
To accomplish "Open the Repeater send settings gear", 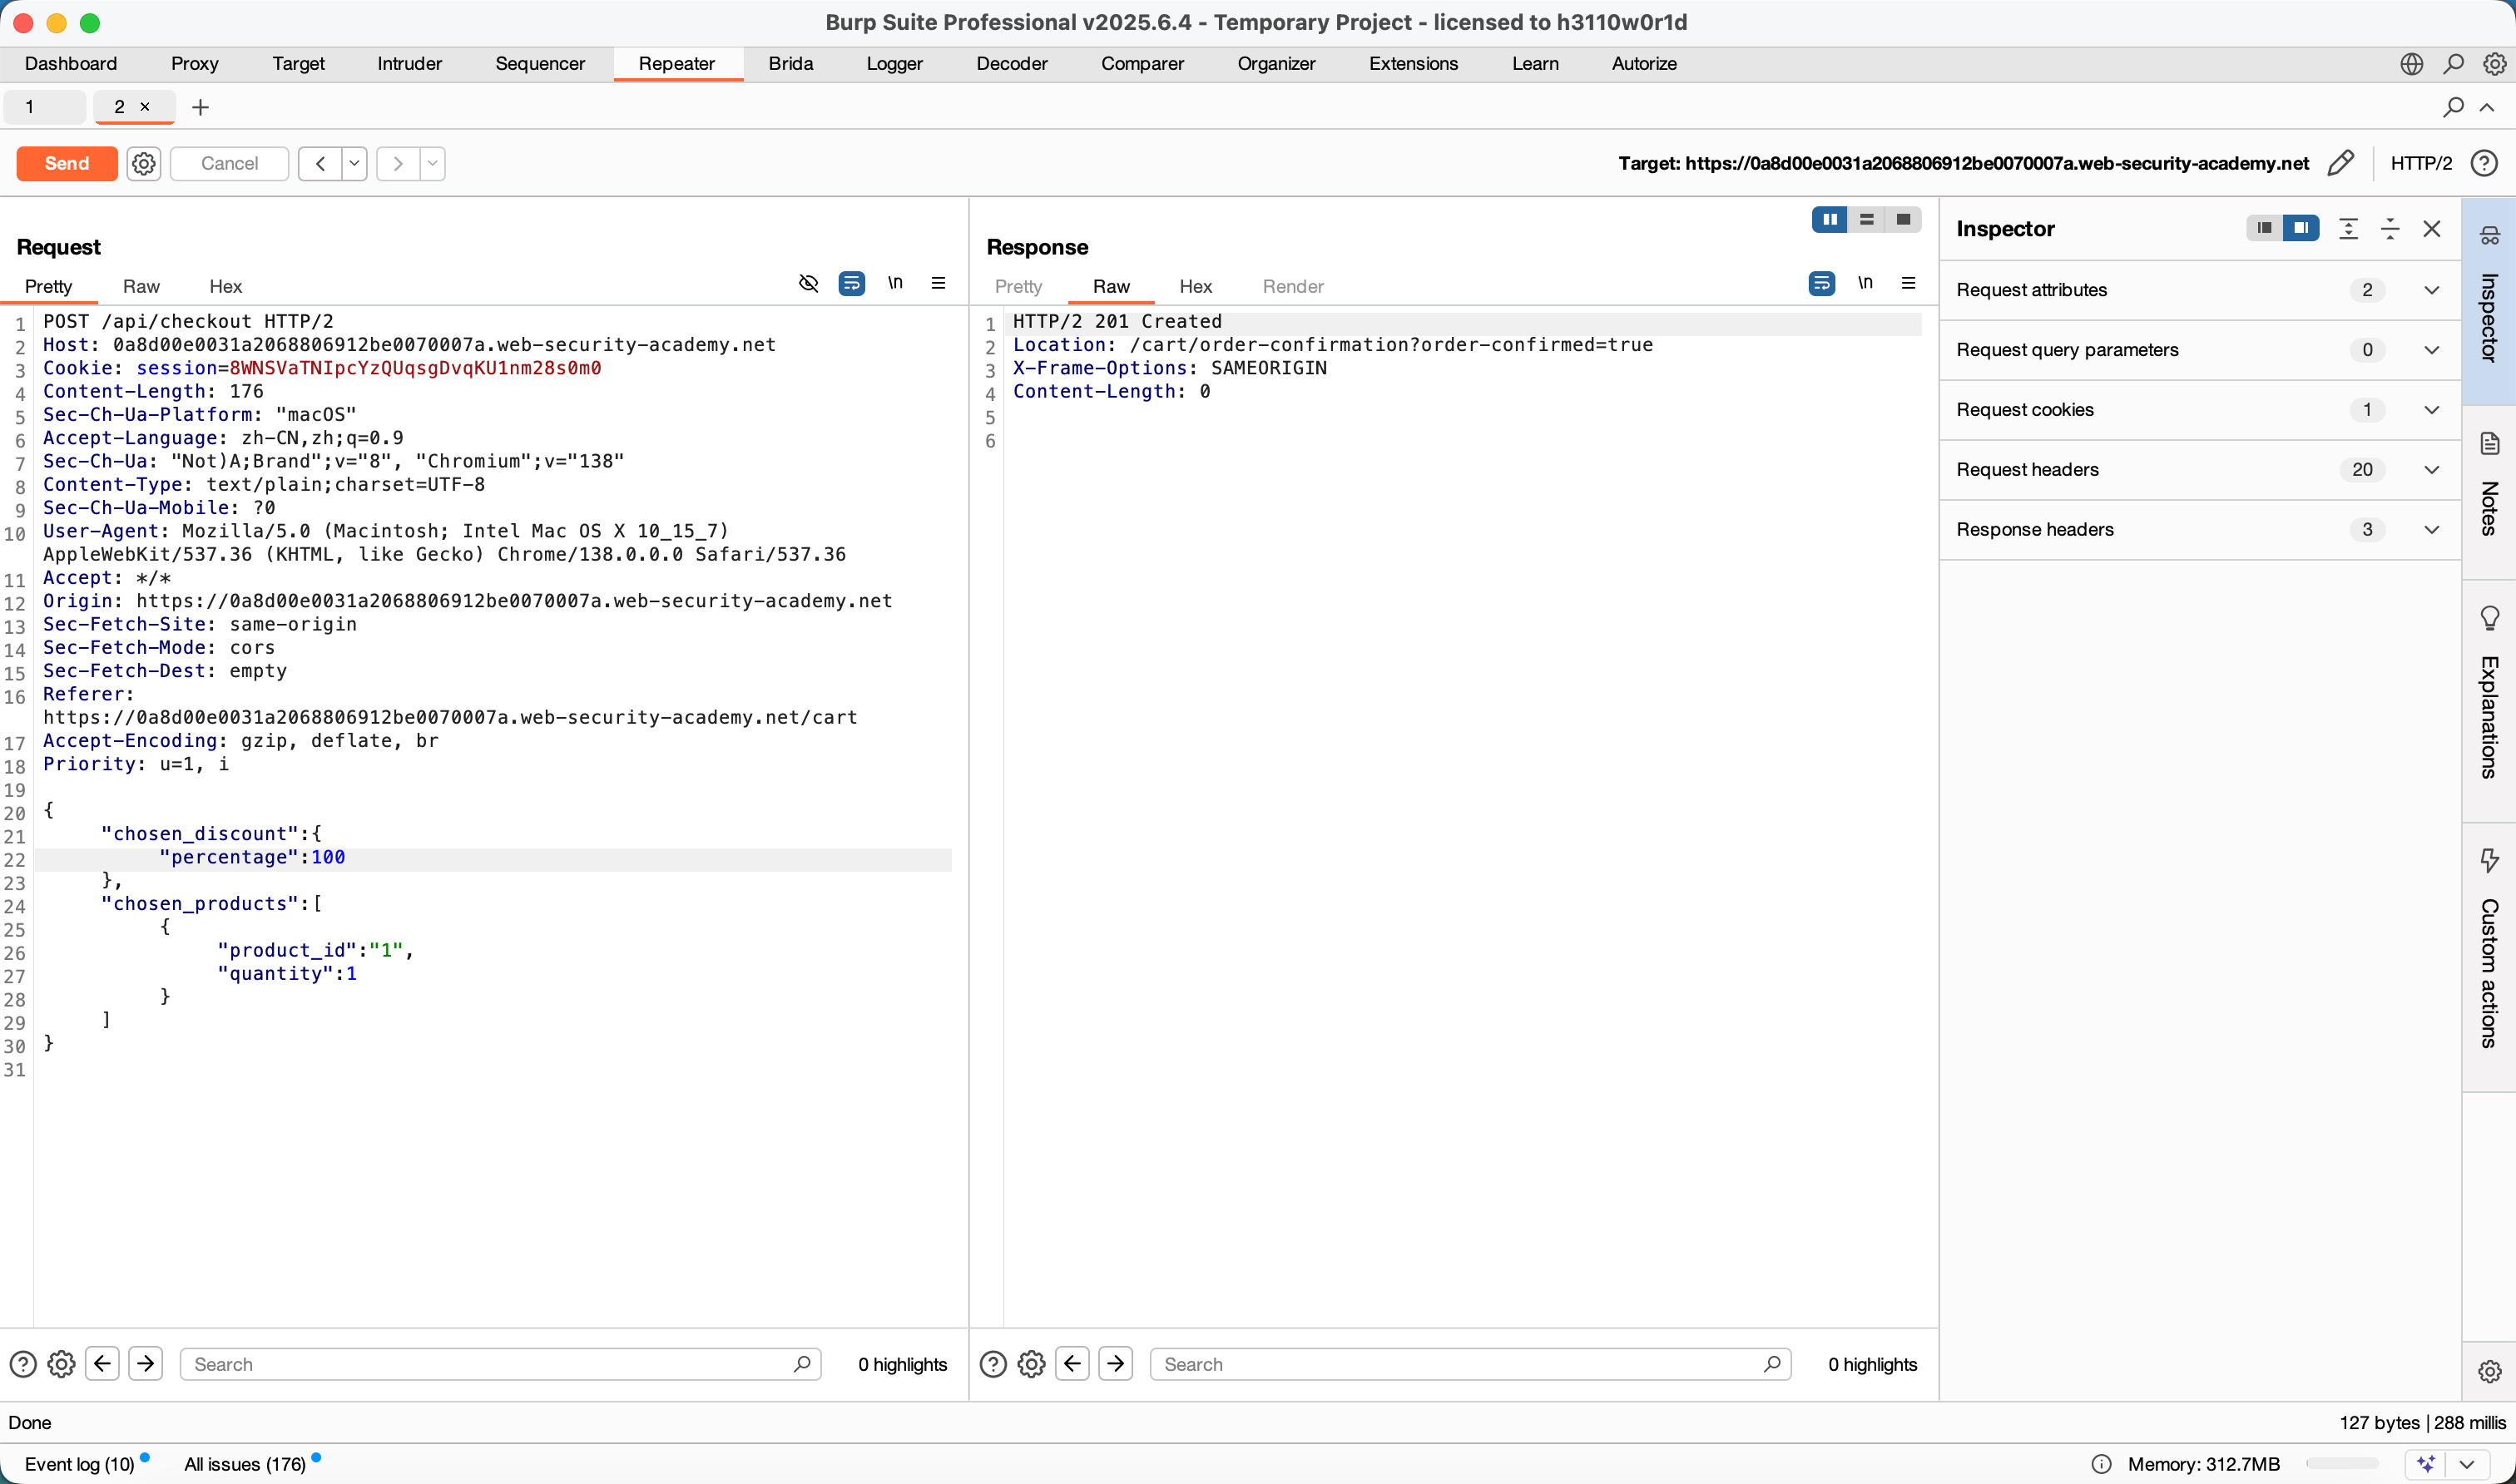I will tap(144, 163).
